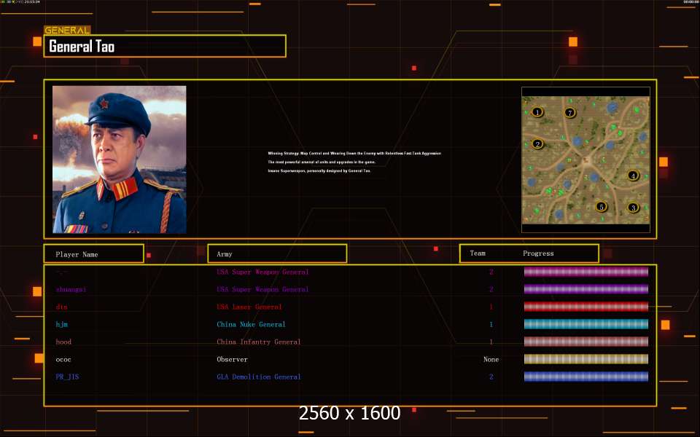This screenshot has width=700, height=437.
Task: Click the team number in the hood row
Action: coord(491,342)
